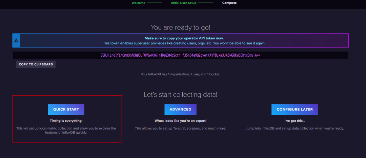Copy the API token to clipboard
366x158 pixels.
36,64
